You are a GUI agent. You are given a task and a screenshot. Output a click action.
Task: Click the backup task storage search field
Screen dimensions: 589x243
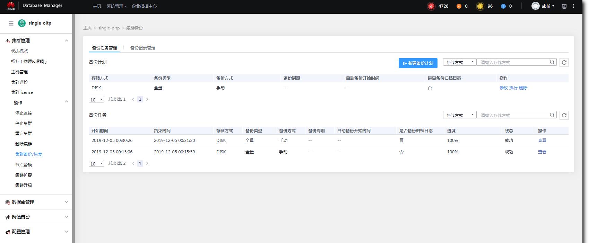513,115
